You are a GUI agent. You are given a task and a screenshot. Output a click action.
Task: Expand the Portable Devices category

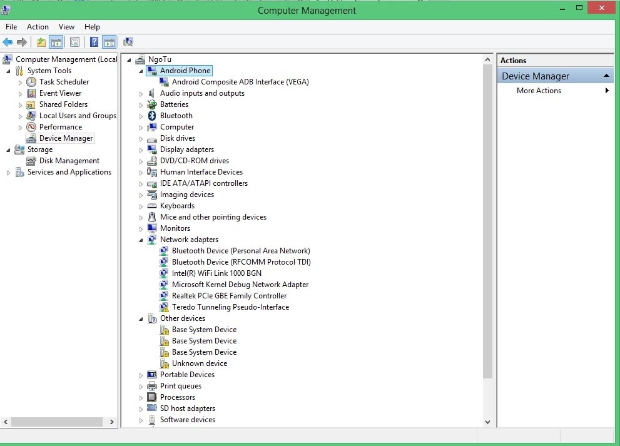tap(141, 375)
